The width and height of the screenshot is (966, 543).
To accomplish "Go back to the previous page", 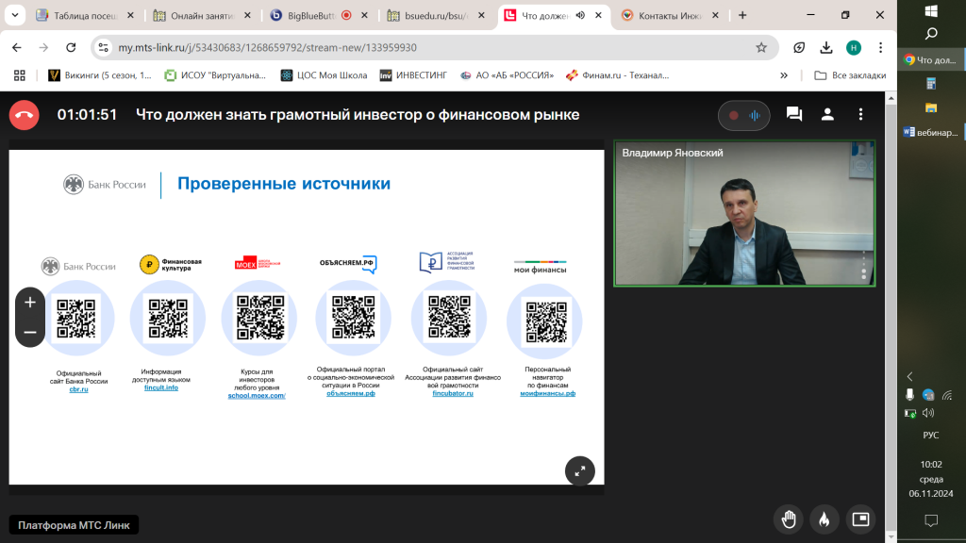I will pos(17,47).
